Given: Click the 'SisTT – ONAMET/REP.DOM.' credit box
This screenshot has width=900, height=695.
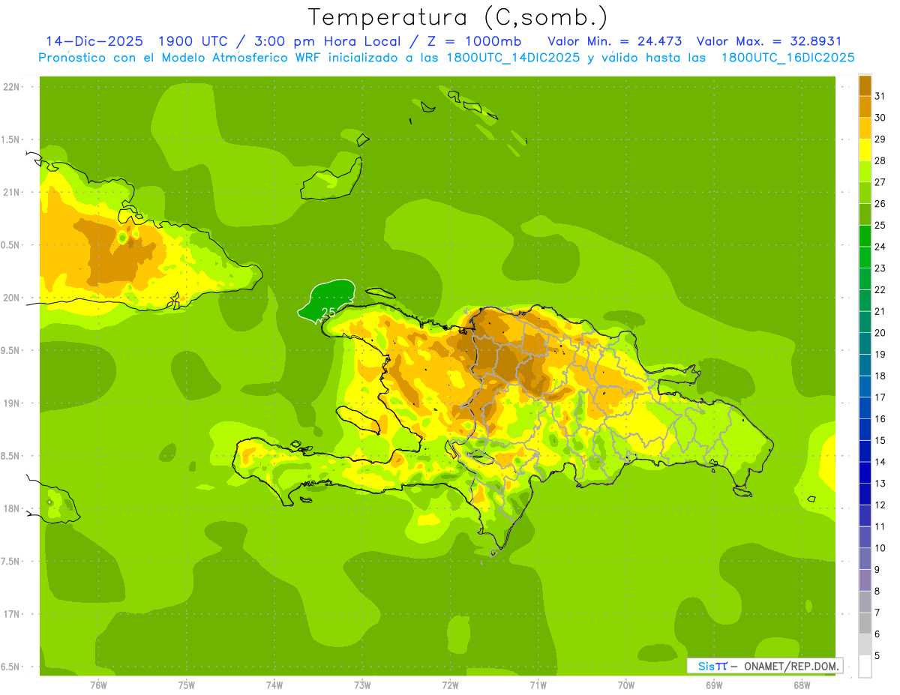Looking at the screenshot, I should (765, 666).
